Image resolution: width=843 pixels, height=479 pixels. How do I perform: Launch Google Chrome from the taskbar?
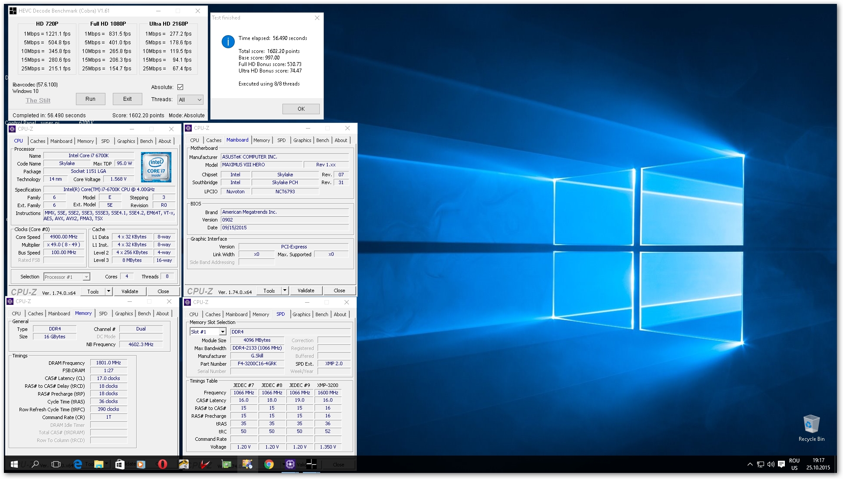269,464
